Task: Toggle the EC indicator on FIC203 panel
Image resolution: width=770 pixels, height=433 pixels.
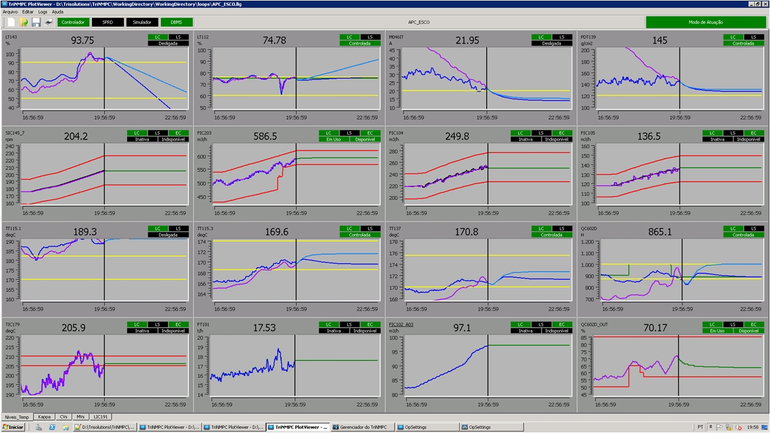Action: 370,133
